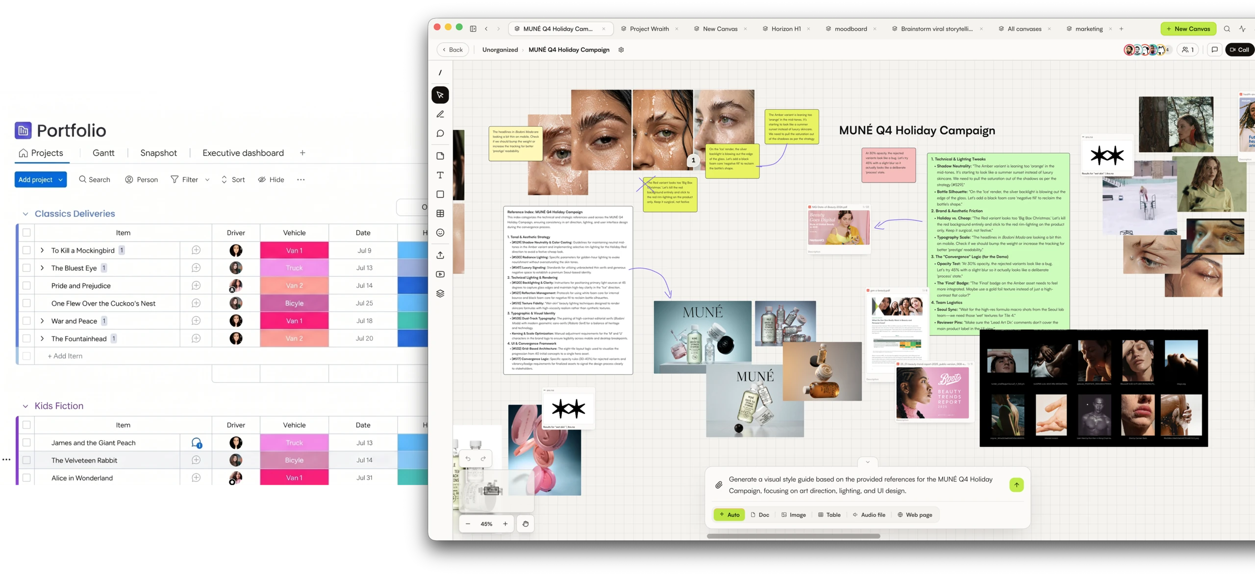Image resolution: width=1255 pixels, height=576 pixels.
Task: Select the pen drawing tool in canvas toolbar
Action: point(440,114)
